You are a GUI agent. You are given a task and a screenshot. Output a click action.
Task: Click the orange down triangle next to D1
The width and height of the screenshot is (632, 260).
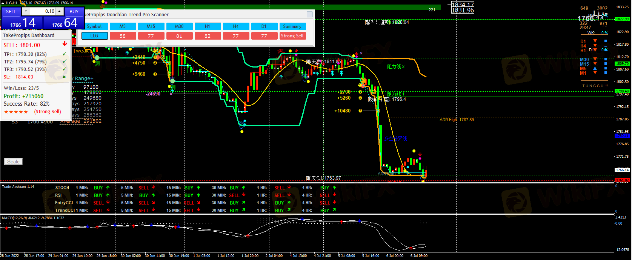coord(595,41)
